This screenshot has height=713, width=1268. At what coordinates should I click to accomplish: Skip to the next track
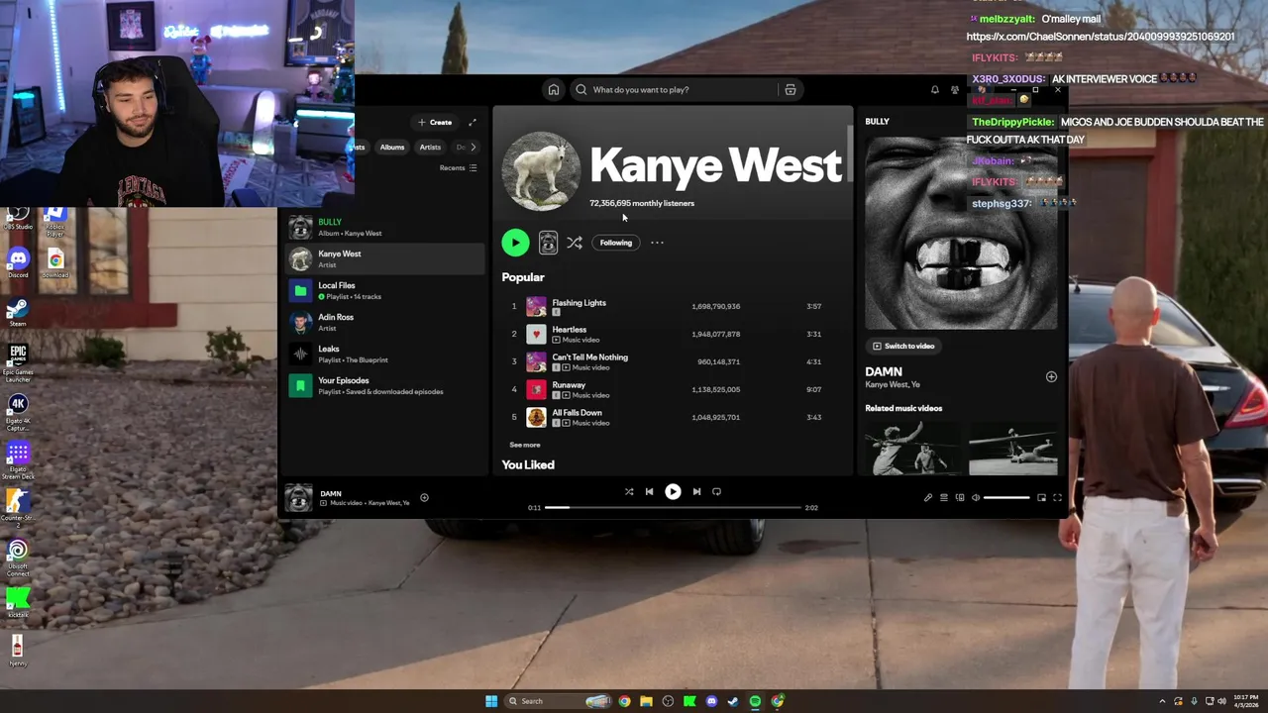point(696,491)
